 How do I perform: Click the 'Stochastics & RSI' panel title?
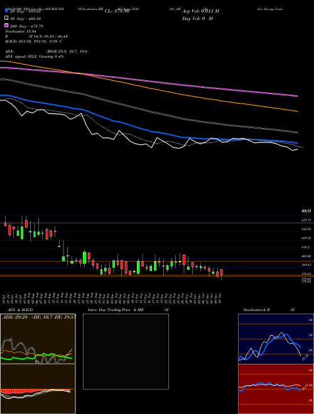pyautogui.click(x=269, y=310)
